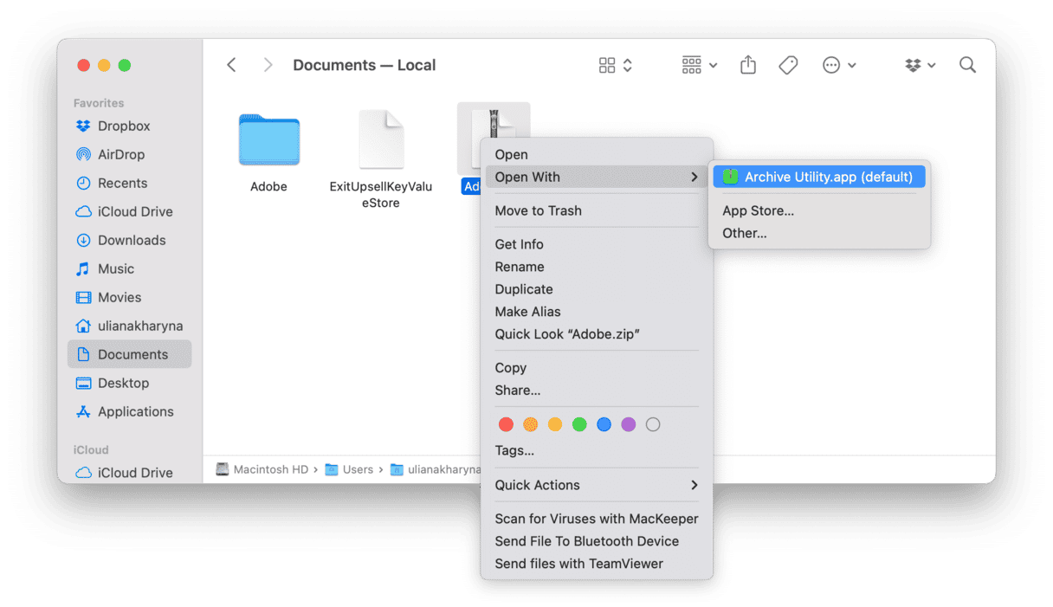
Task: Expand the group-by options dropdown
Action: tap(699, 65)
